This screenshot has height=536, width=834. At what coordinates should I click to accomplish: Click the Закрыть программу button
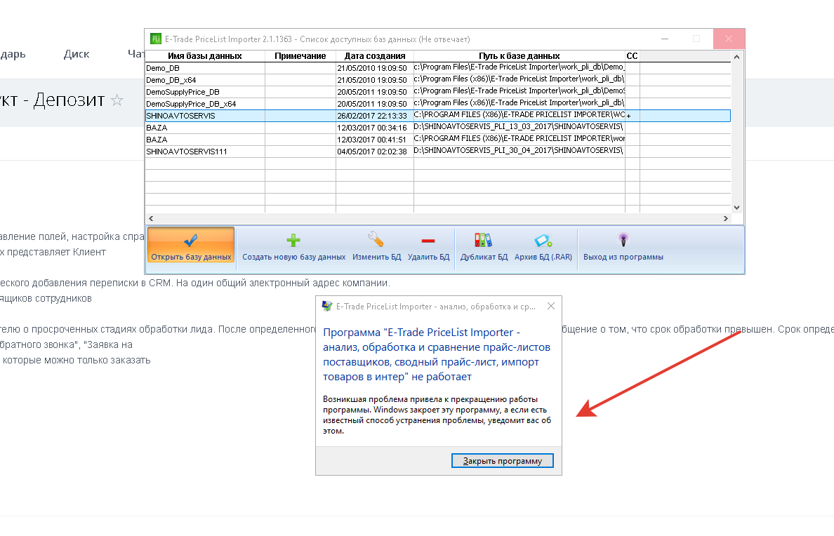tap(503, 460)
